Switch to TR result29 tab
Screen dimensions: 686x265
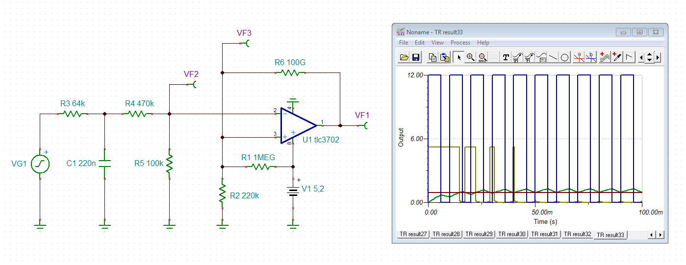479,234
